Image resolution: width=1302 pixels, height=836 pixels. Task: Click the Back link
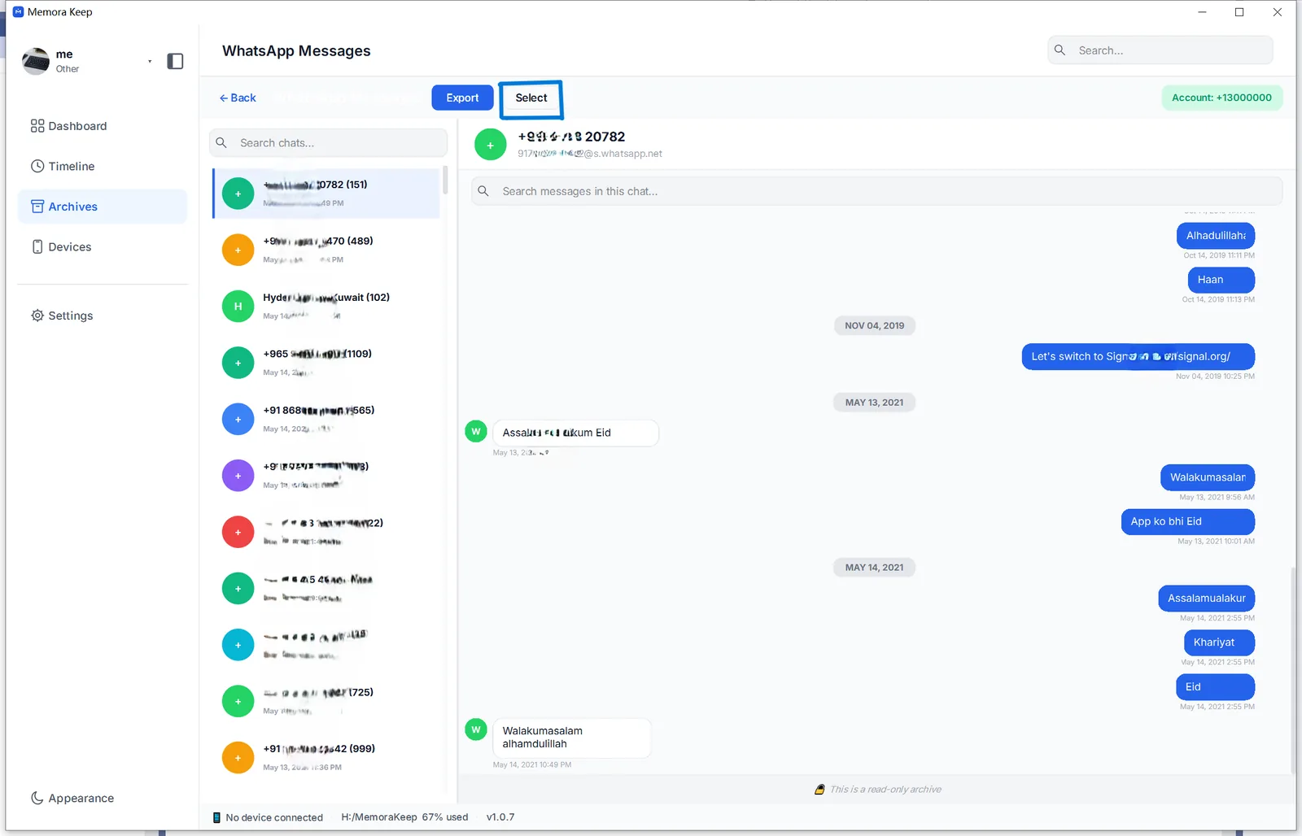pyautogui.click(x=238, y=98)
